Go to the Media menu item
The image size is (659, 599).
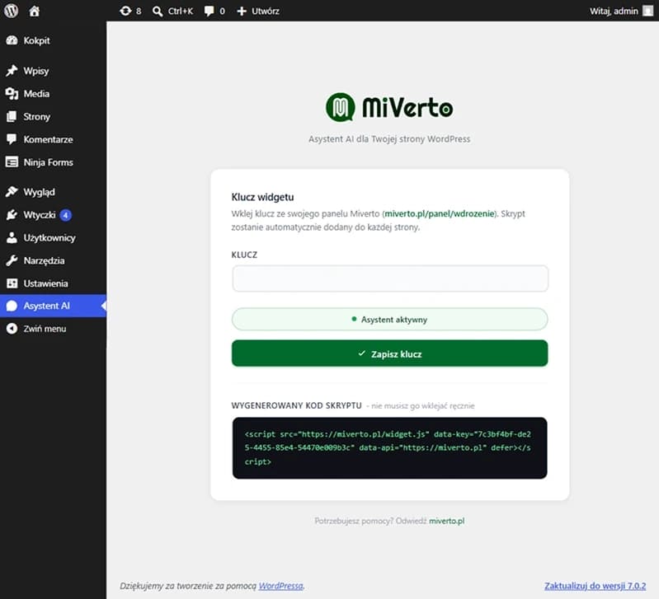click(53, 94)
